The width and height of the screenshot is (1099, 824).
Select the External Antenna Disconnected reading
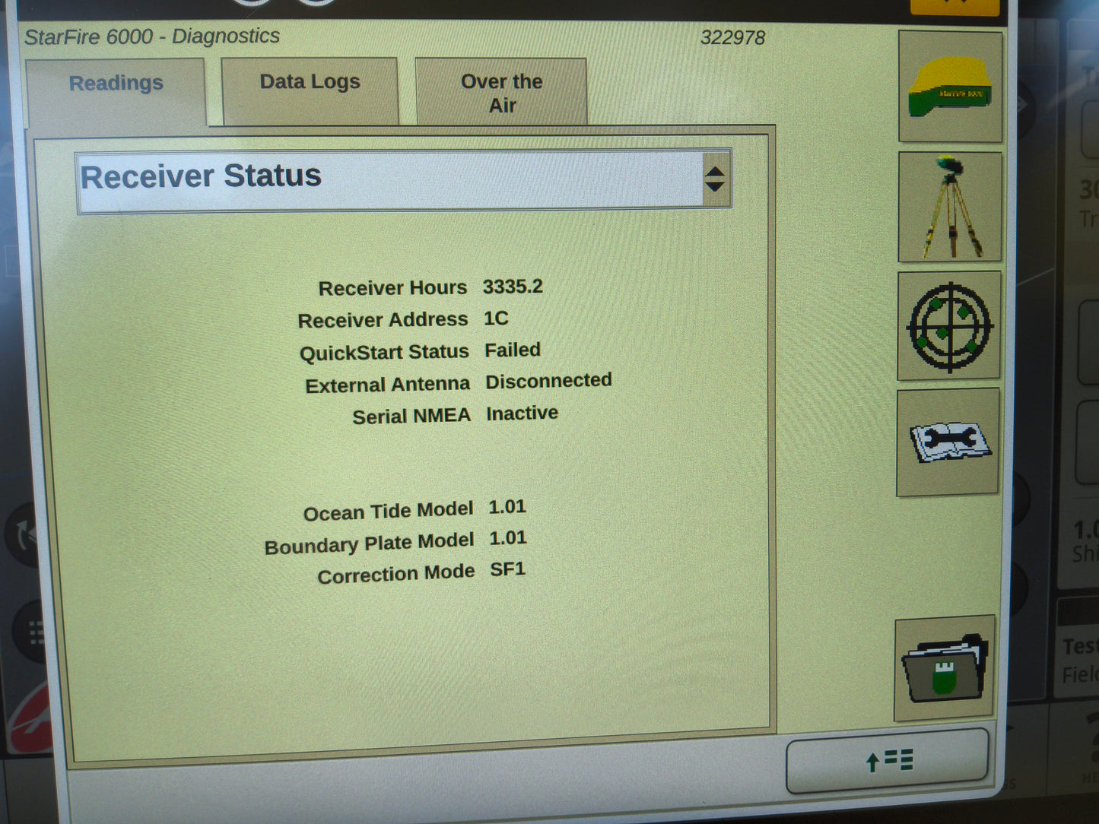point(458,382)
